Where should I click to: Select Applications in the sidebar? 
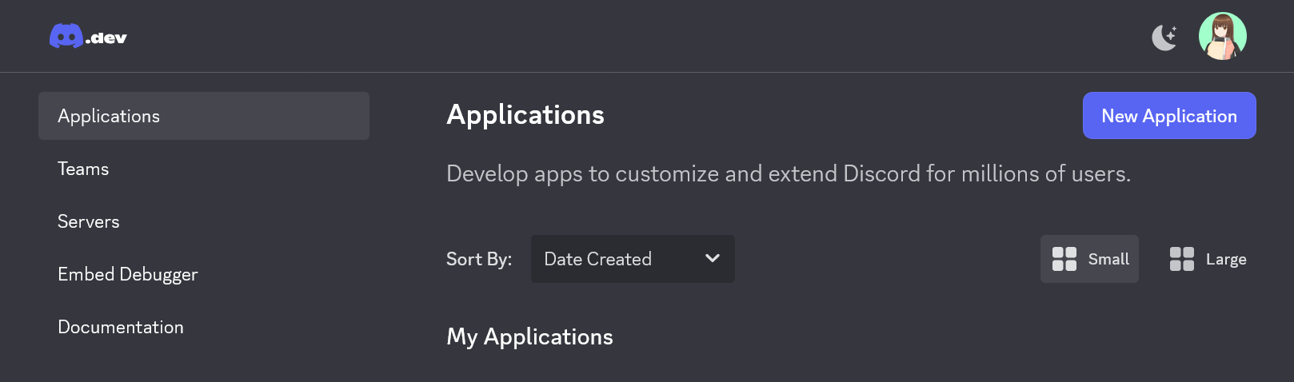point(204,116)
